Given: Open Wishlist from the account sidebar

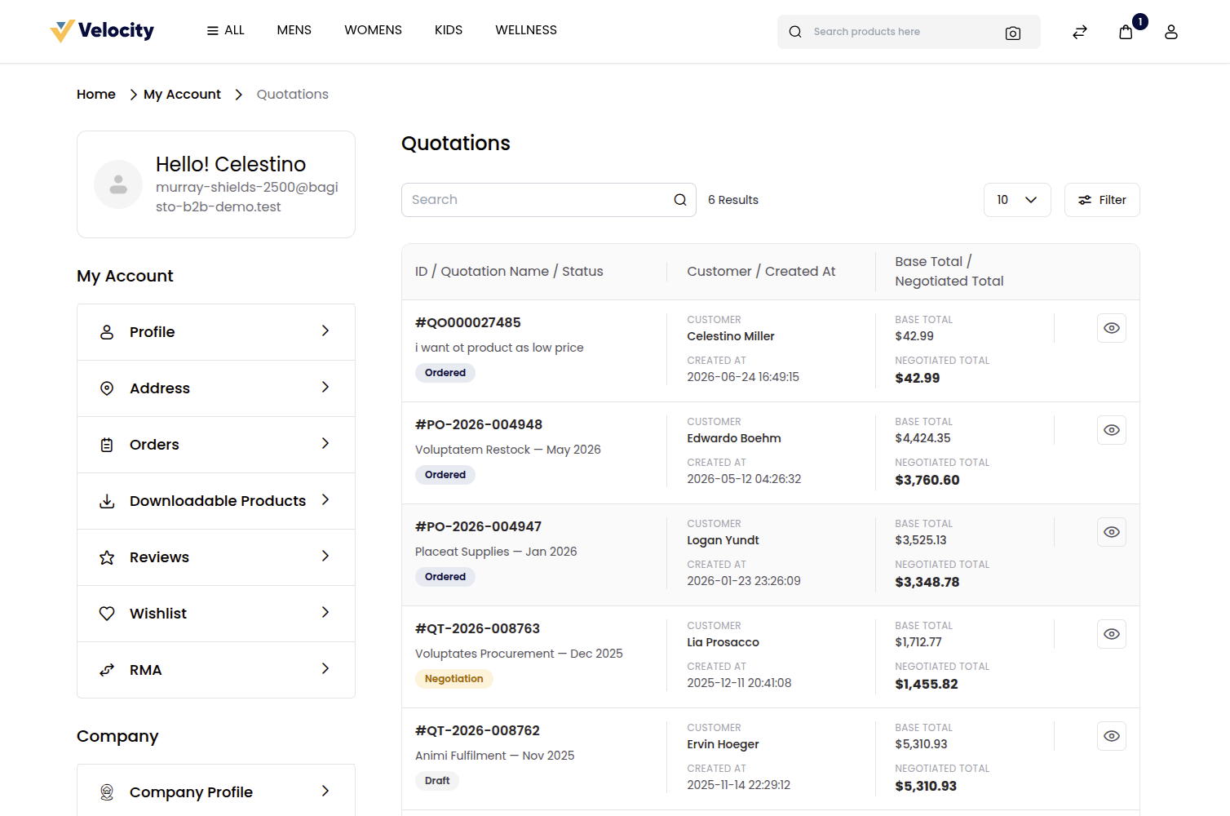Looking at the screenshot, I should 216,614.
